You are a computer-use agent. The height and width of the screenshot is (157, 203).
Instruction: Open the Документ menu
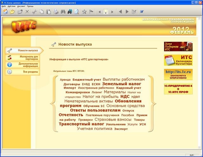[x=21, y=6]
